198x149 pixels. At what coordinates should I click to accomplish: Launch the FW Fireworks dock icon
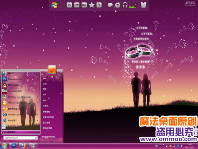(x=77, y=5)
